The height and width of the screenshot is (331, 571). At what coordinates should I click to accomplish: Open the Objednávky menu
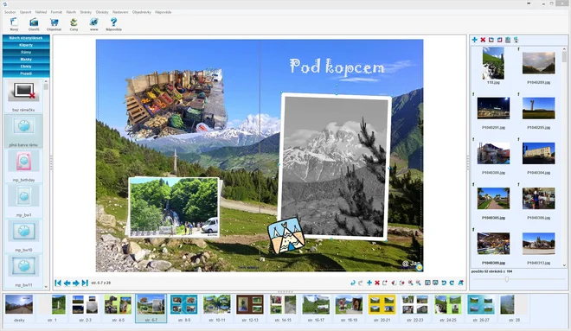(x=142, y=12)
